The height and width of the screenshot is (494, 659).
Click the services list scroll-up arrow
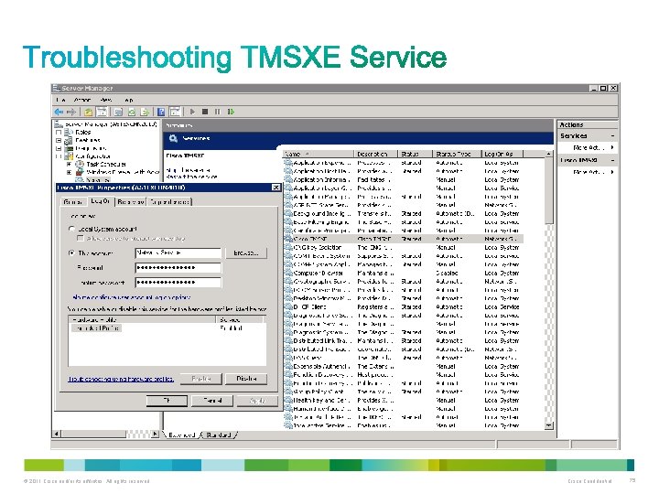click(x=549, y=155)
